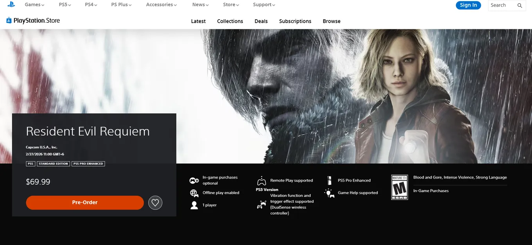Click the Game Help supported text
Image resolution: width=532 pixels, height=245 pixels.
pyautogui.click(x=358, y=193)
